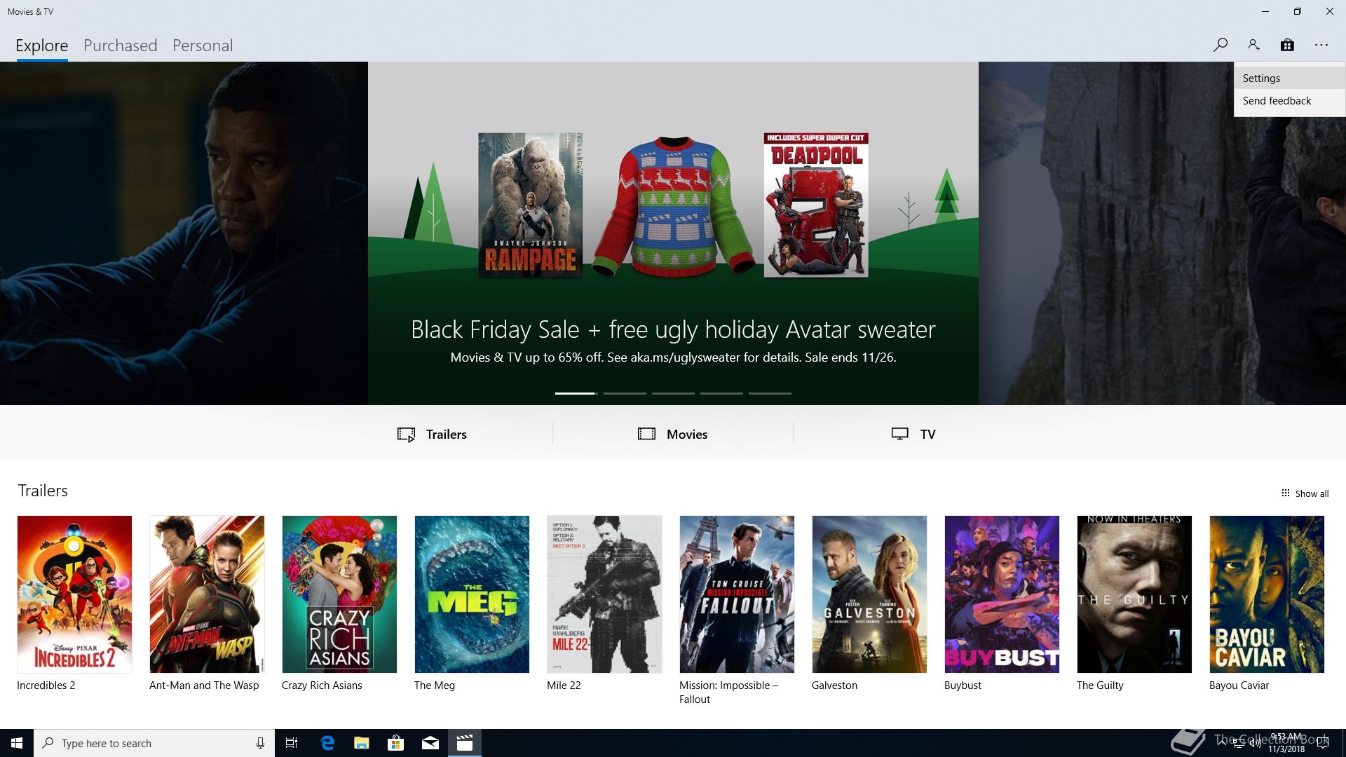This screenshot has height=757, width=1346.
Task: Open the Buybust poster
Action: tap(1002, 594)
